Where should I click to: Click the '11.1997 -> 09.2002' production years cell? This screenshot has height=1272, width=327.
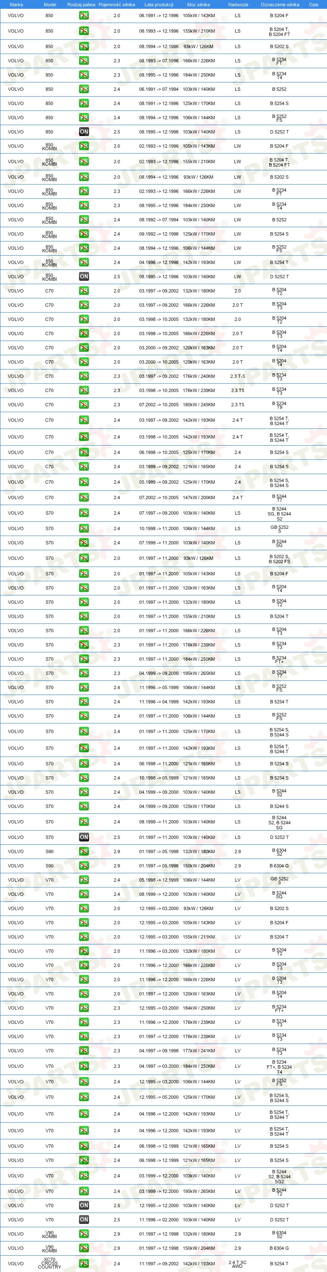click(159, 1264)
